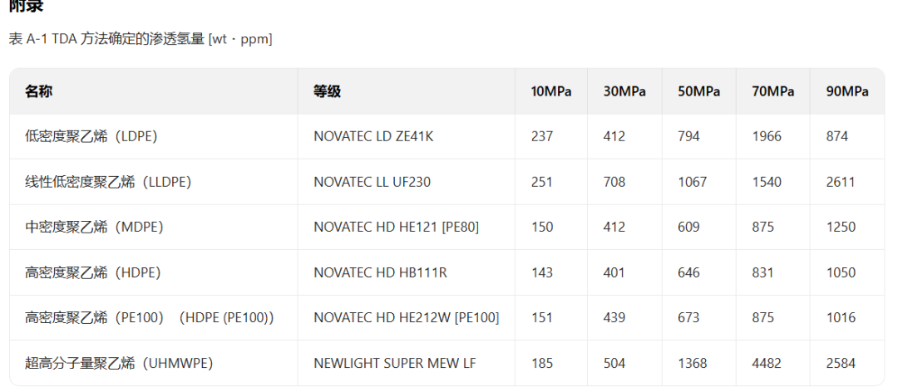The image size is (898, 387).
Task: Select NOVATEC HD HE212W [PE100] cell
Action: 406,318
